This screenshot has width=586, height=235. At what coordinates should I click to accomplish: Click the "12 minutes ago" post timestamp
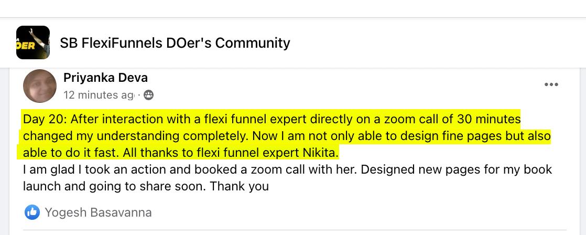[99, 95]
